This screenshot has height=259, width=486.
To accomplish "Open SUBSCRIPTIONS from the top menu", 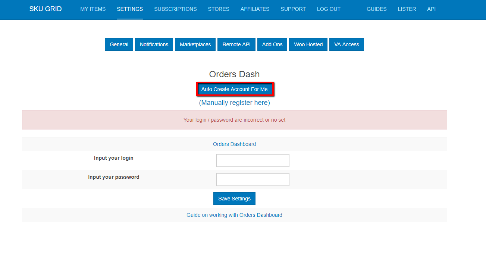I will [x=175, y=9].
